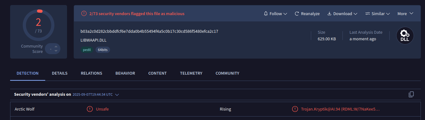Image resolution: width=425 pixels, height=120 pixels.
Task: Click the DLL file type icon
Action: [x=405, y=36]
